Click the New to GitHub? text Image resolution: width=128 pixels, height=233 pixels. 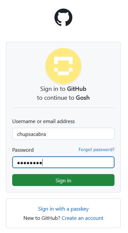click(x=42, y=218)
